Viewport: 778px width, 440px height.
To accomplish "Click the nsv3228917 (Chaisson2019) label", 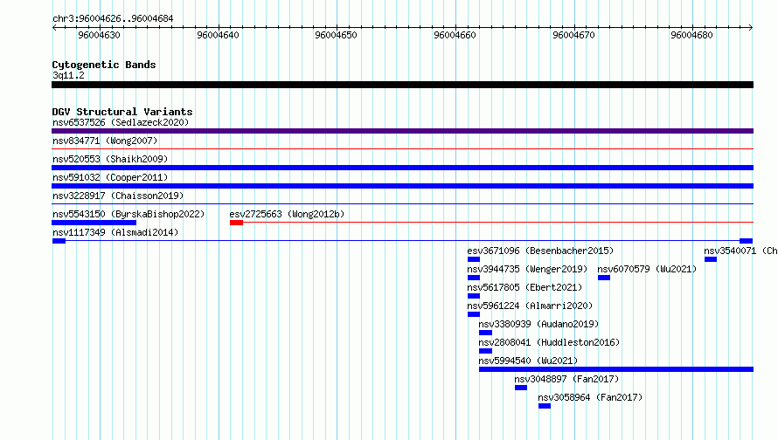I will click(118, 196).
